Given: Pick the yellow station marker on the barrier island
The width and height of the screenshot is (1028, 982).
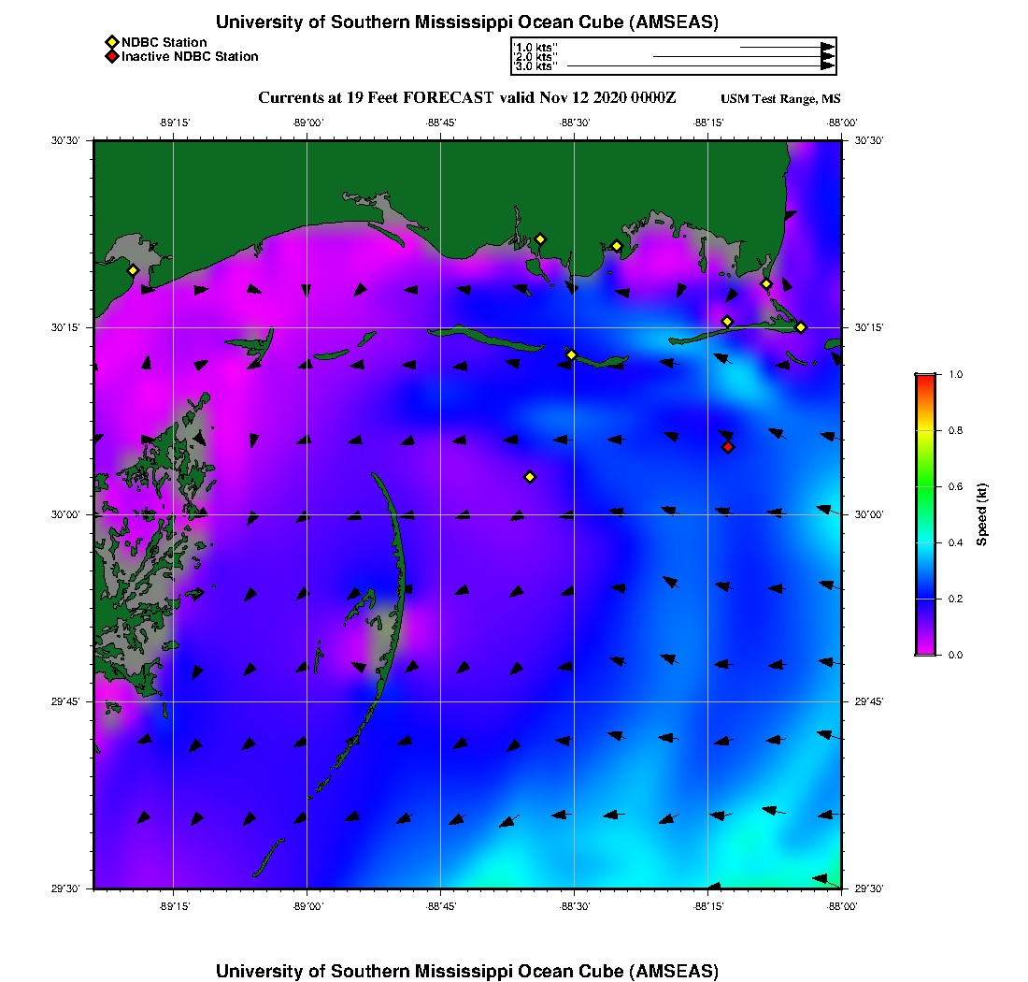Looking at the screenshot, I should 571,354.
